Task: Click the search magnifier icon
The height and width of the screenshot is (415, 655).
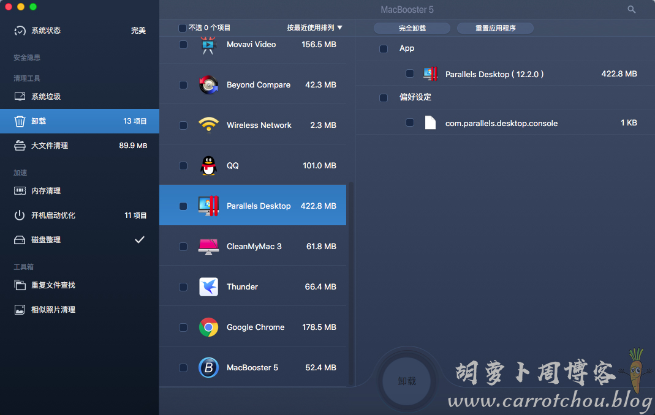Action: tap(631, 9)
